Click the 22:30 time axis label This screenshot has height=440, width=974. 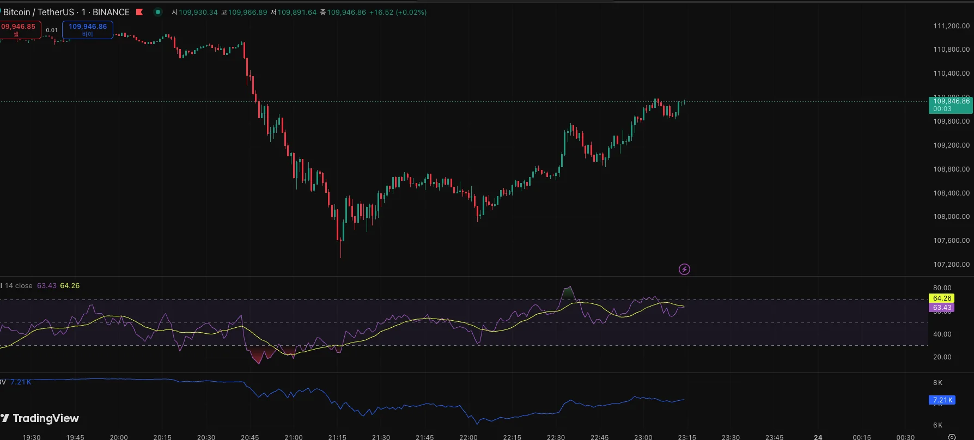[x=556, y=437]
